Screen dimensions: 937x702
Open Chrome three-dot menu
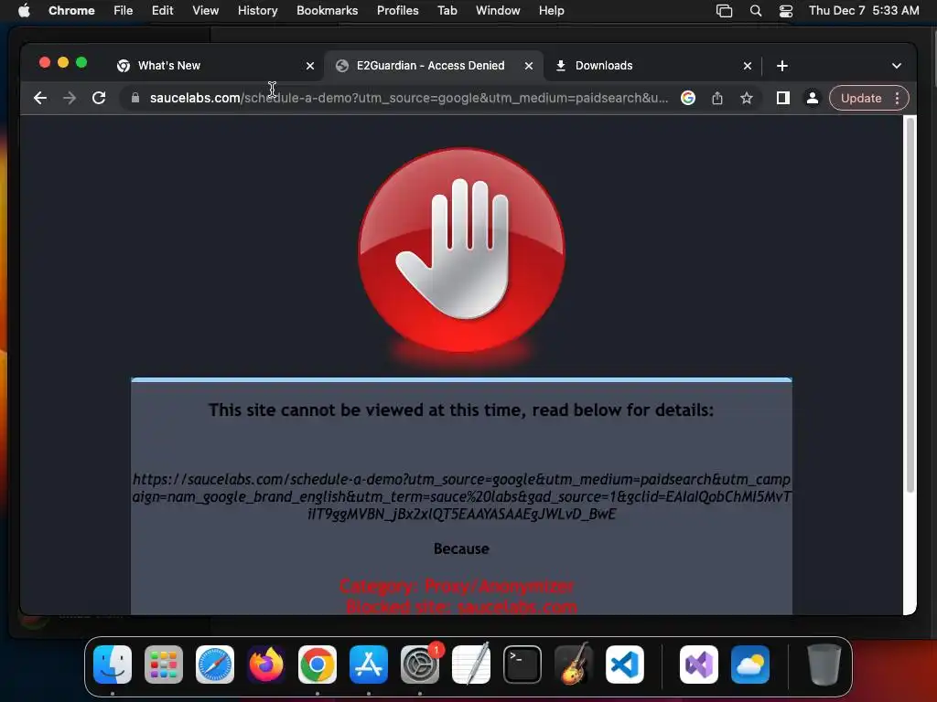pos(897,98)
